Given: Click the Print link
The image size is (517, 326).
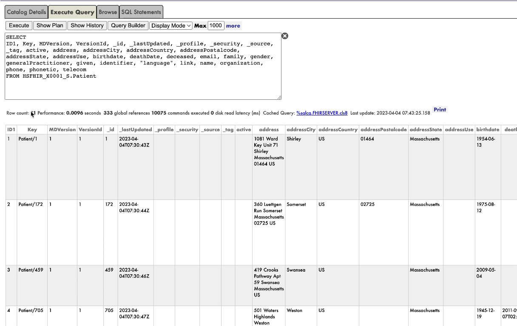Looking at the screenshot, I should coord(440,110).
